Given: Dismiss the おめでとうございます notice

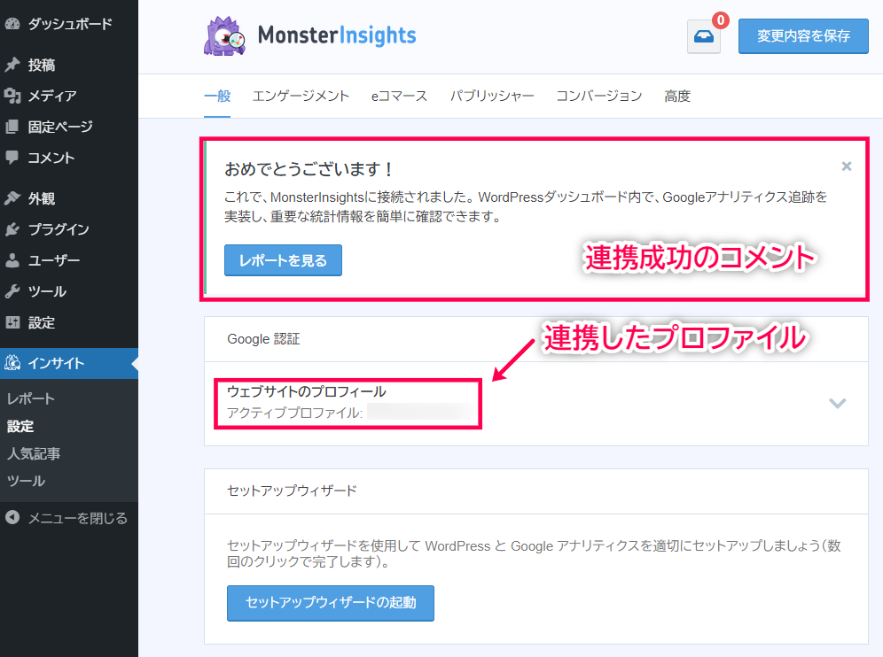Looking at the screenshot, I should [x=847, y=166].
